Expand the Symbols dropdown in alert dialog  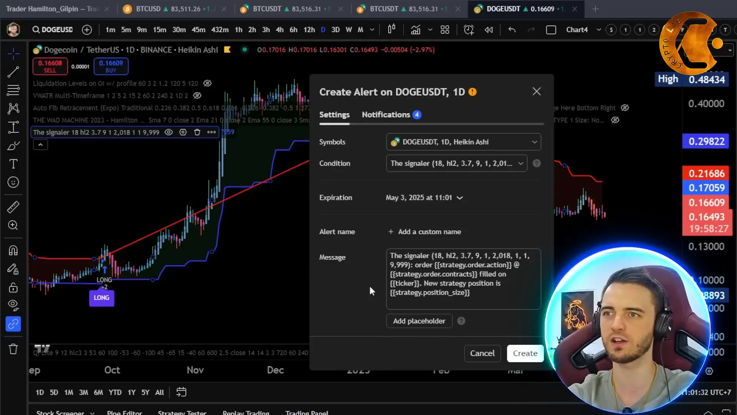click(463, 142)
